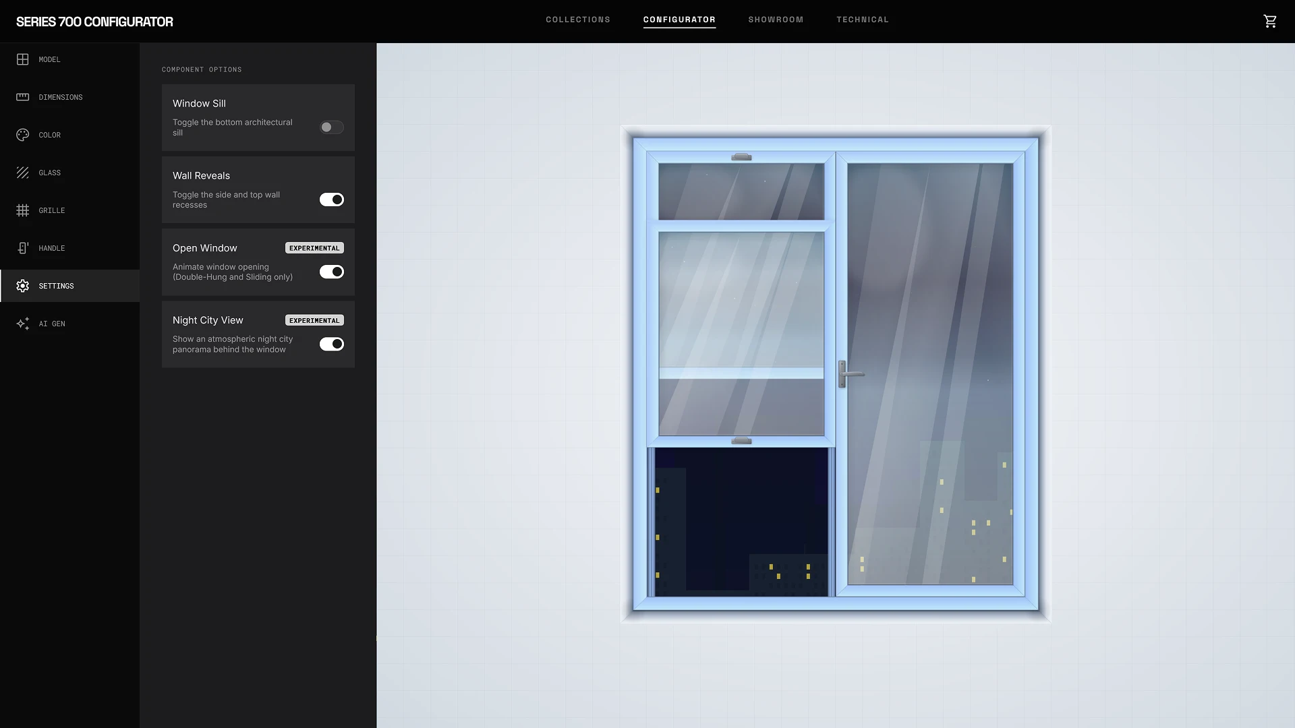Select the Grille panel icon

click(22, 210)
